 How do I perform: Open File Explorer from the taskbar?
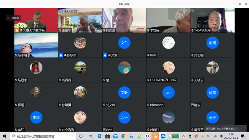point(132,136)
